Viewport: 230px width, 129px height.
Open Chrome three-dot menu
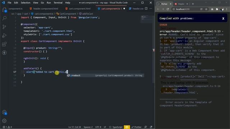tap(227, 9)
